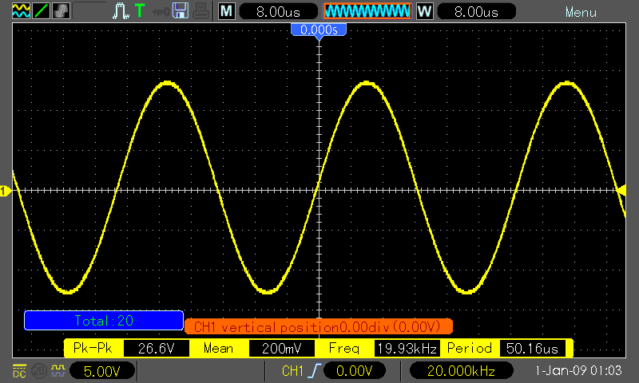Click the 0.000s trigger position marker
Image resolution: width=639 pixels, height=383 pixels.
[x=319, y=31]
